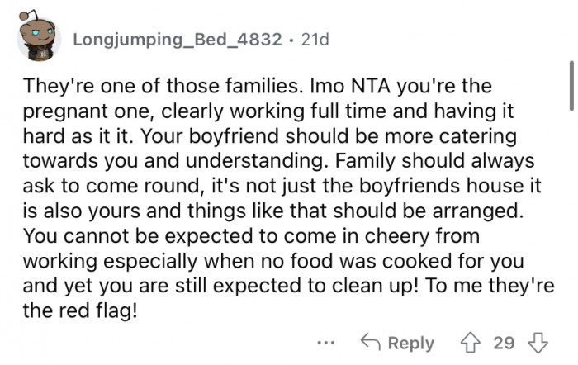Upvote this comment

pyautogui.click(x=472, y=342)
